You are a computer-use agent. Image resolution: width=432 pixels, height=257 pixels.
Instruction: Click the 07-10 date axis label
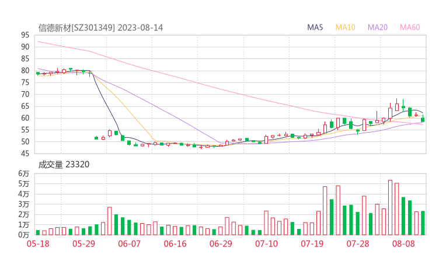266,244
